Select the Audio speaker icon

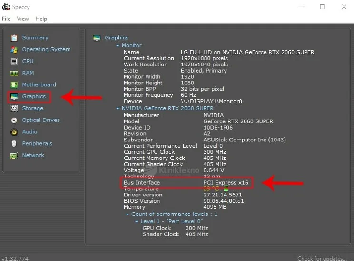coord(14,132)
